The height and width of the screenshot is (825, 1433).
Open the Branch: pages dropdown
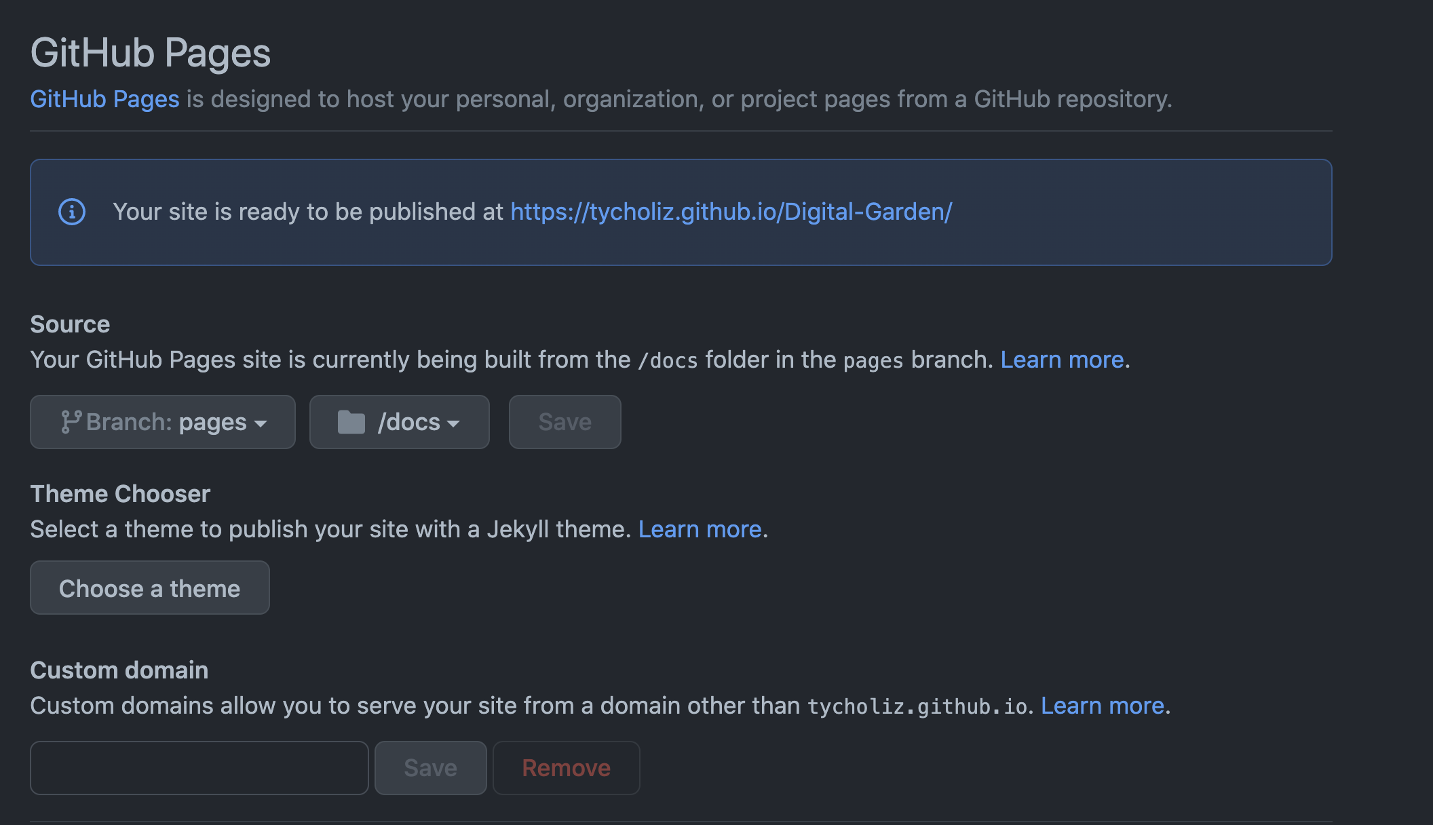(163, 421)
